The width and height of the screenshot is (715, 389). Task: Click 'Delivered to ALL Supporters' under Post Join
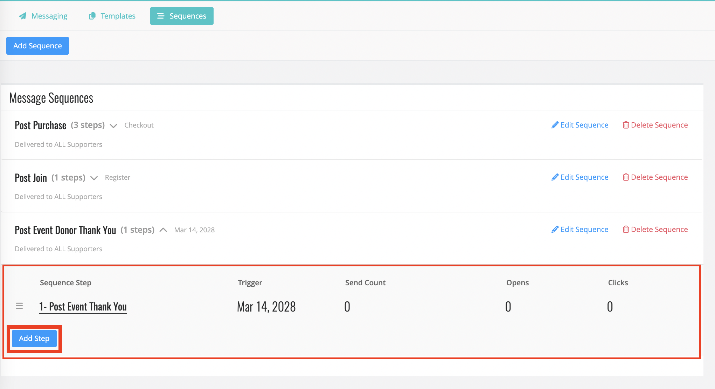[x=58, y=197]
